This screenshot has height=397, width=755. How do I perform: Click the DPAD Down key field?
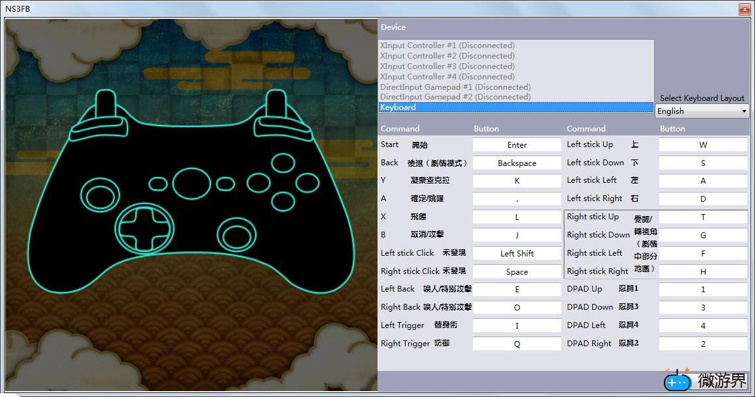click(703, 308)
